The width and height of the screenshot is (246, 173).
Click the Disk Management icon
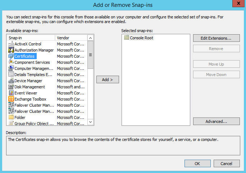coord(11,87)
